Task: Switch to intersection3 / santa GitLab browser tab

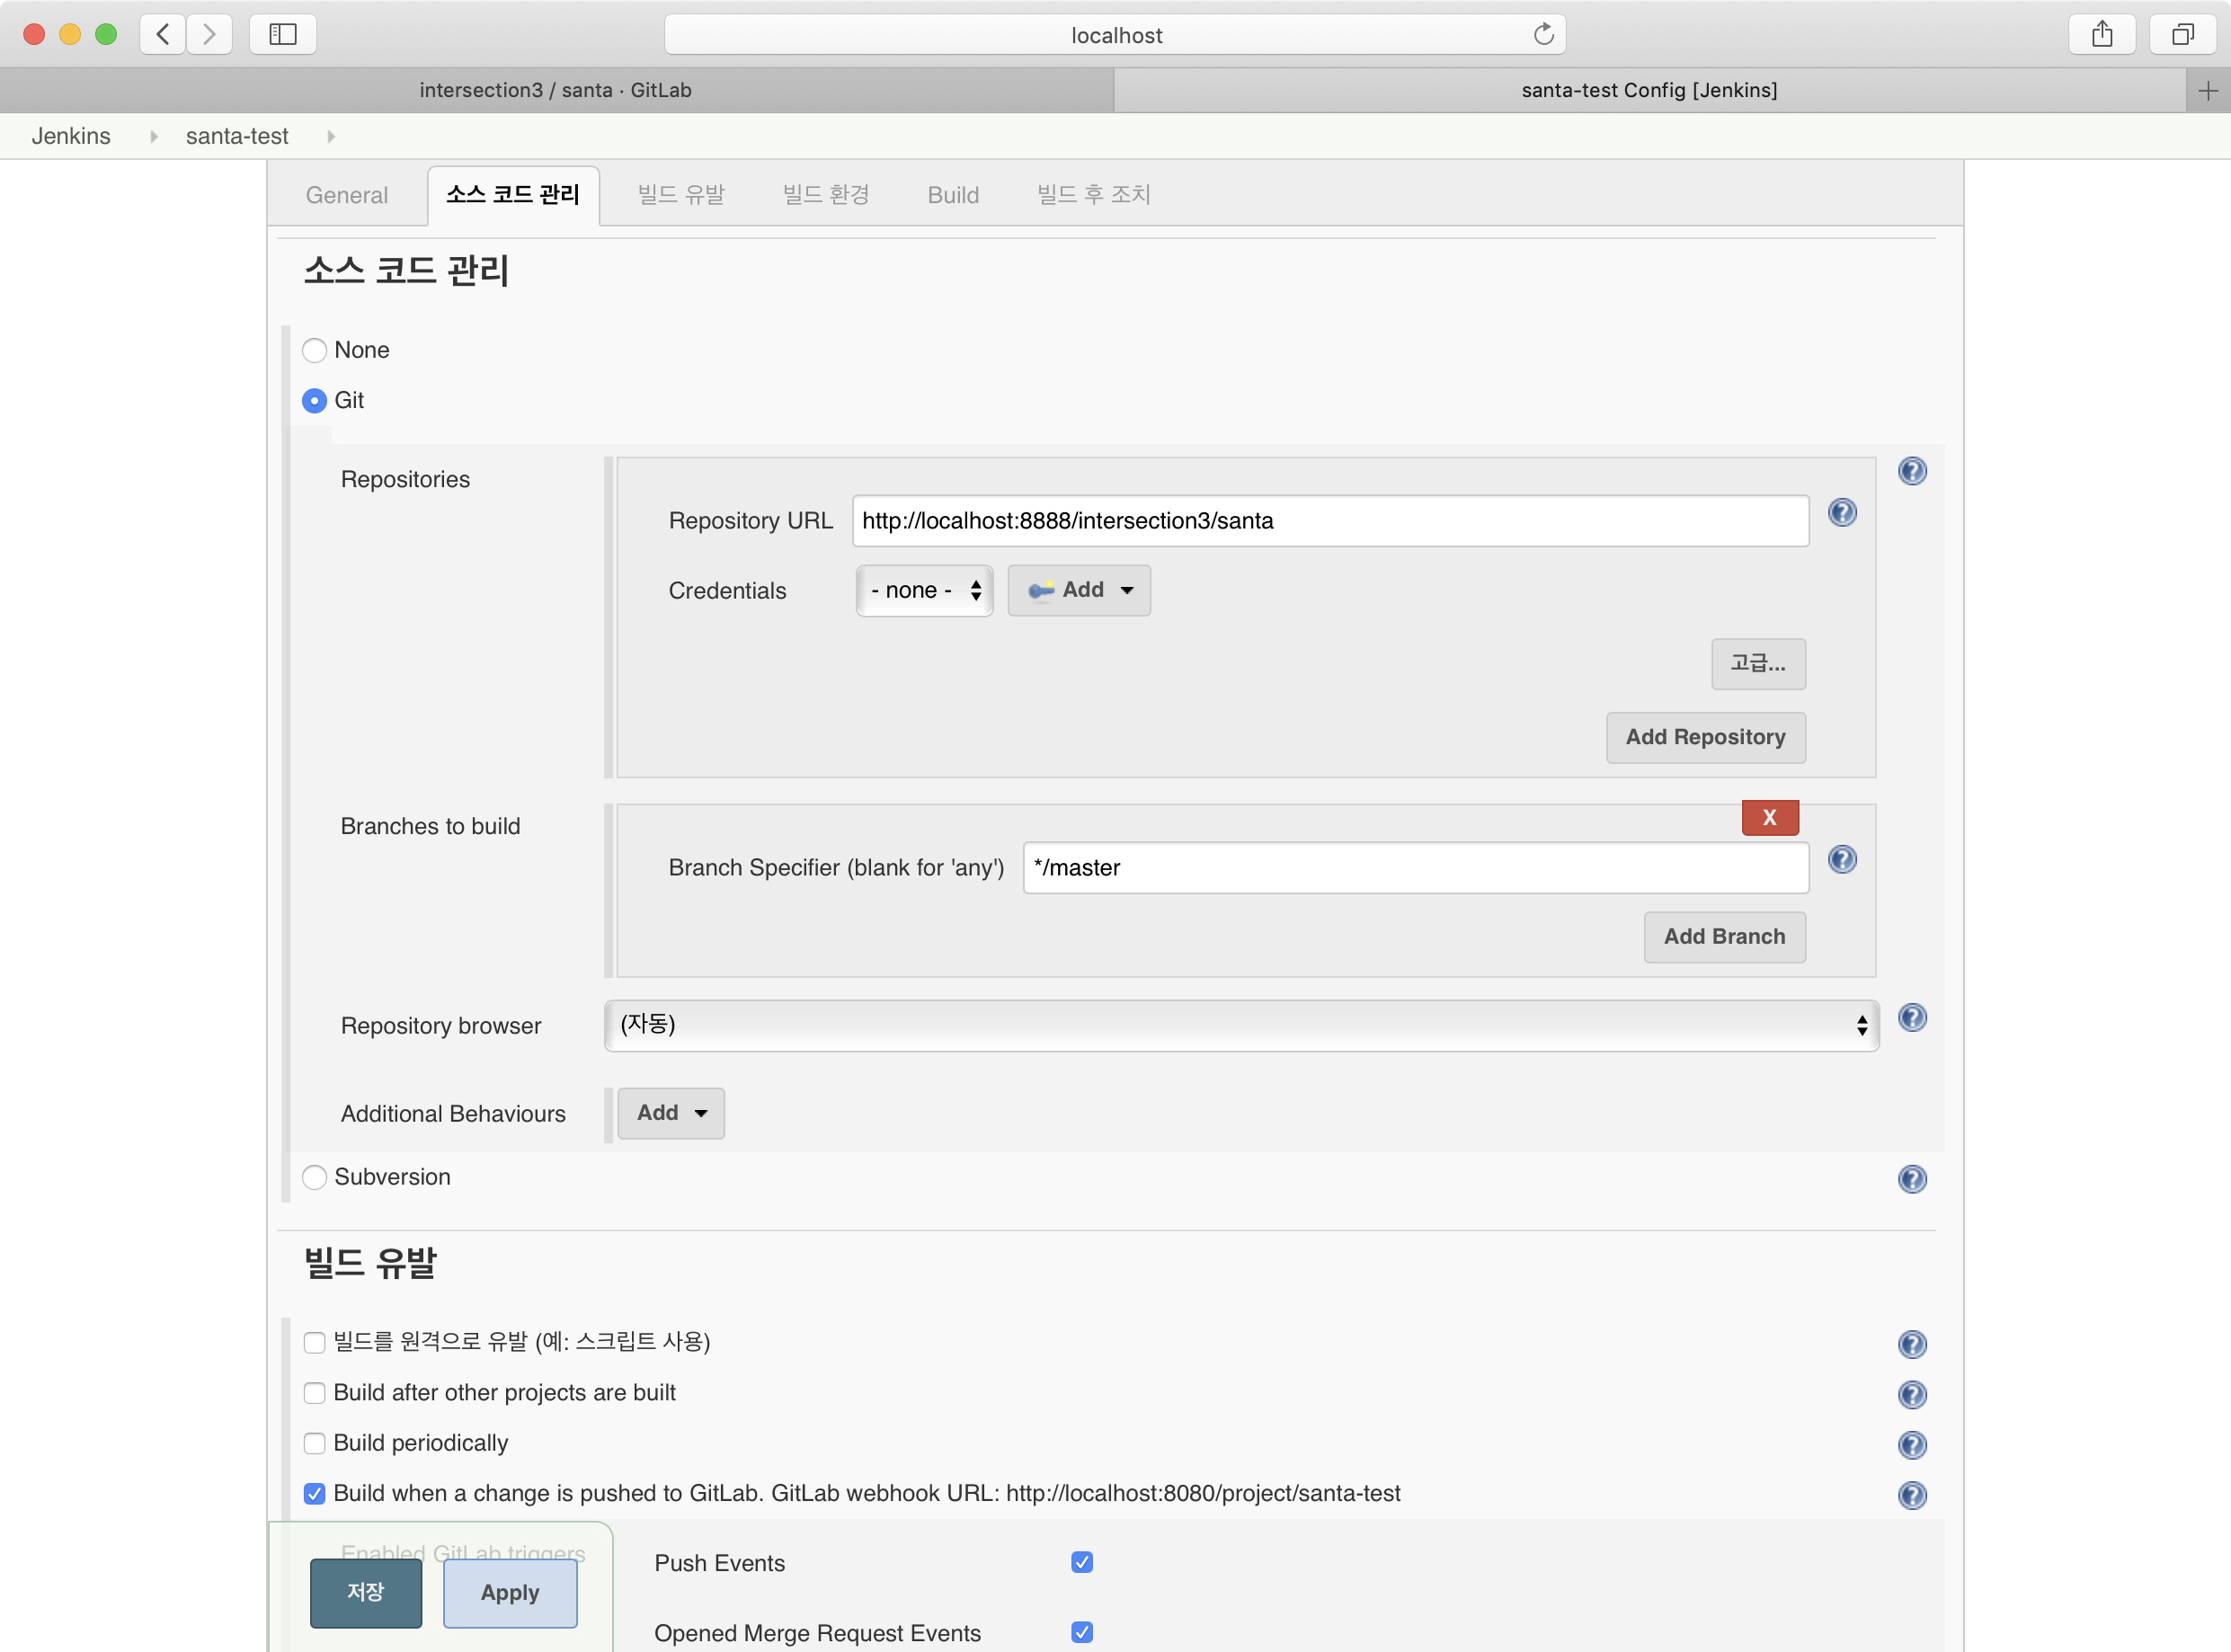Action: pos(556,91)
